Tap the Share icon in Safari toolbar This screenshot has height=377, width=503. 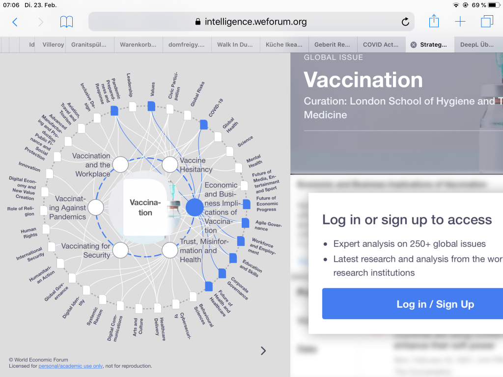434,22
